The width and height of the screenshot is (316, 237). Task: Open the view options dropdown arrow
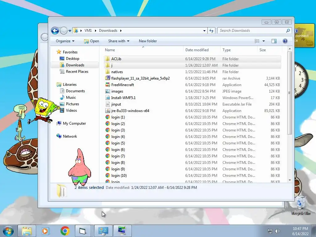click(x=264, y=41)
